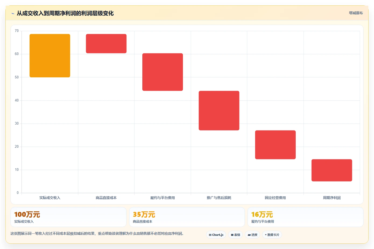Click x-axis label 周期净利润
The height and width of the screenshot is (249, 374).
coord(332,198)
